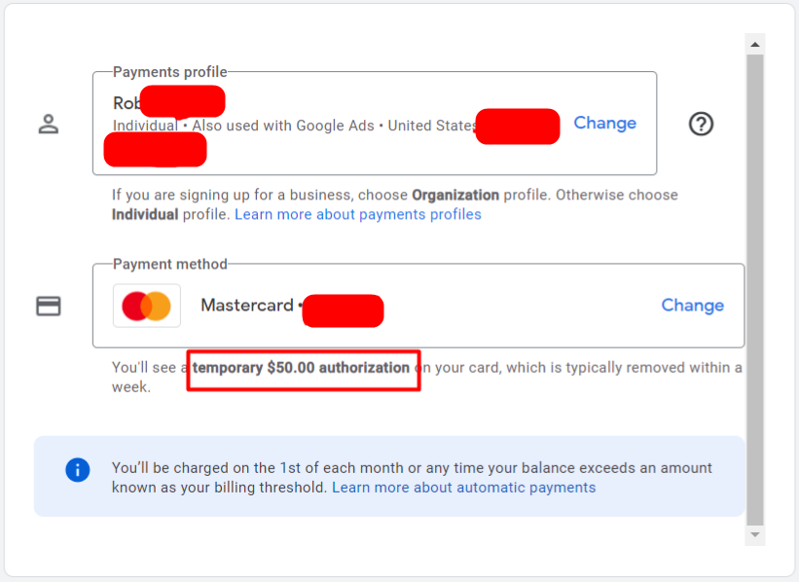
Task: Change the payments profile
Action: coord(605,123)
